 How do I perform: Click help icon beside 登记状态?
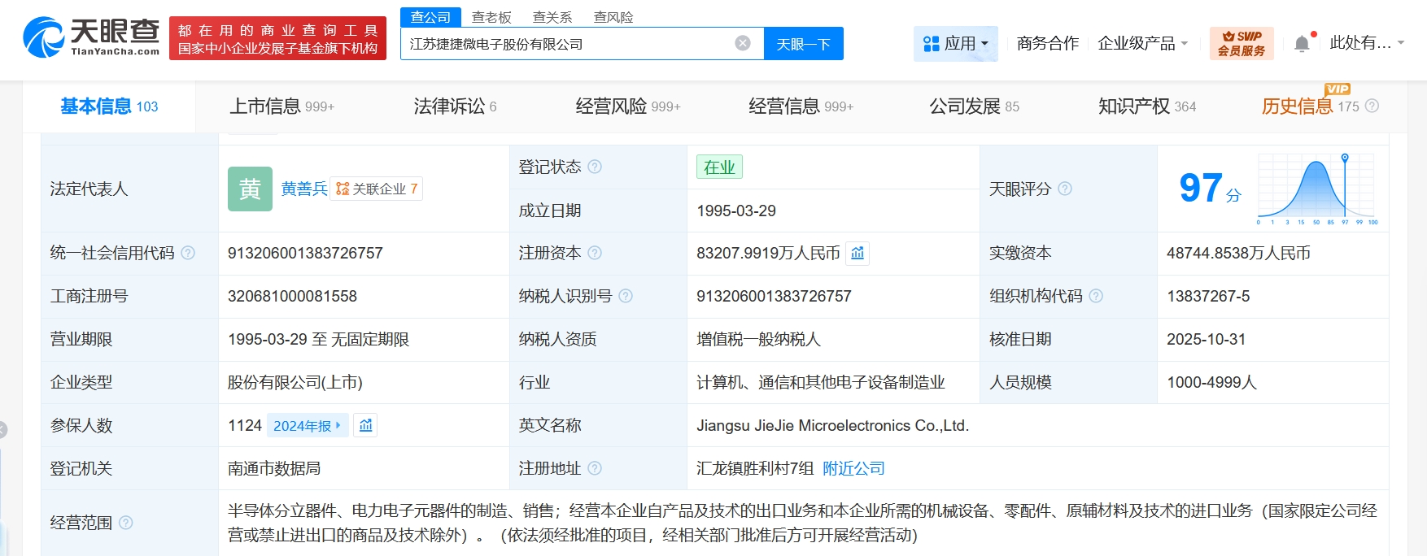[595, 167]
